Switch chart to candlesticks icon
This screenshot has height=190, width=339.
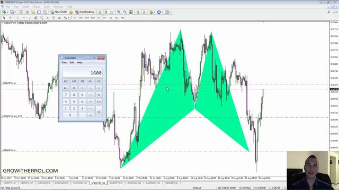coord(106,12)
